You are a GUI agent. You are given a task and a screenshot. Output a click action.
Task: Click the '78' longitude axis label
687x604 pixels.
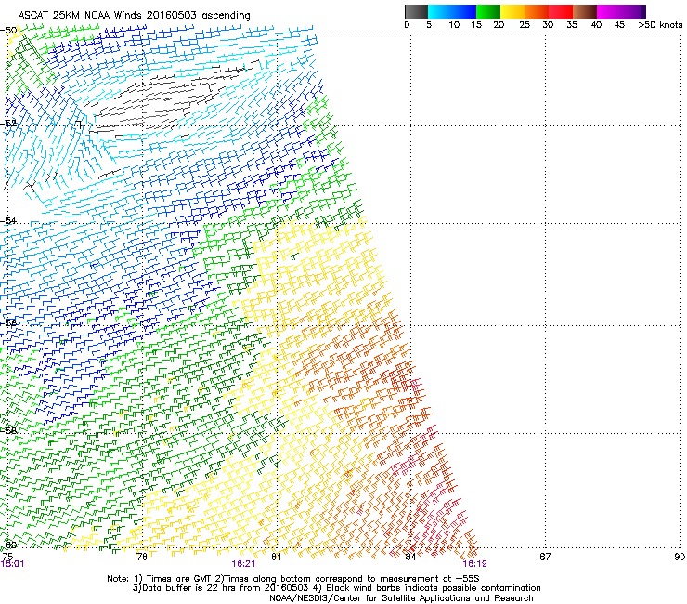tap(142, 557)
